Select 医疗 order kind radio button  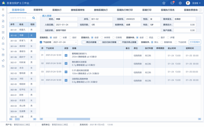pyautogui.click(x=158, y=38)
